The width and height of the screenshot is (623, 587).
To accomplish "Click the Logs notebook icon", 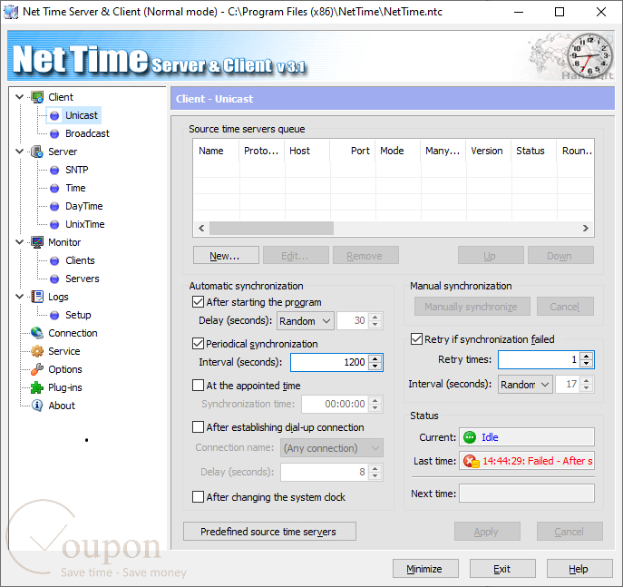I will point(37,297).
